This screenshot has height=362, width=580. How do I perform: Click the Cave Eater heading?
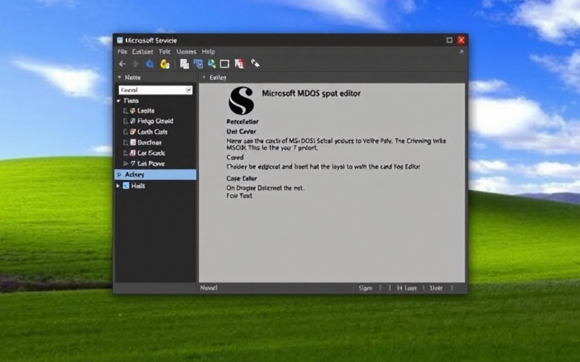point(241,178)
